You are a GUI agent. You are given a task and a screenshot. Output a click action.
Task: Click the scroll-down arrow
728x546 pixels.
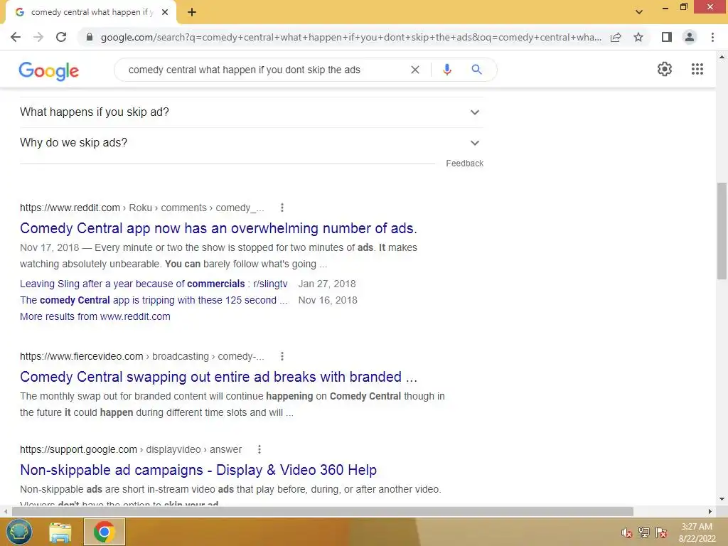point(722,500)
